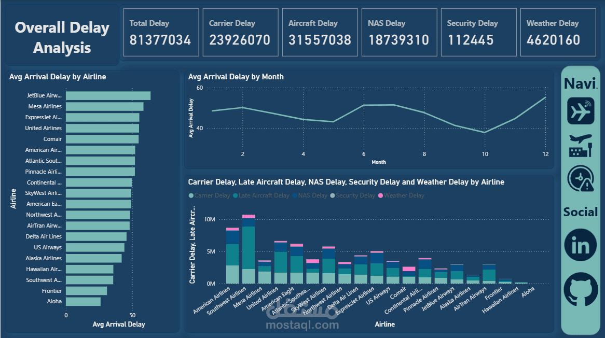Select the Aloha horizontal bar
This screenshot has height=338, width=605.
click(x=84, y=301)
